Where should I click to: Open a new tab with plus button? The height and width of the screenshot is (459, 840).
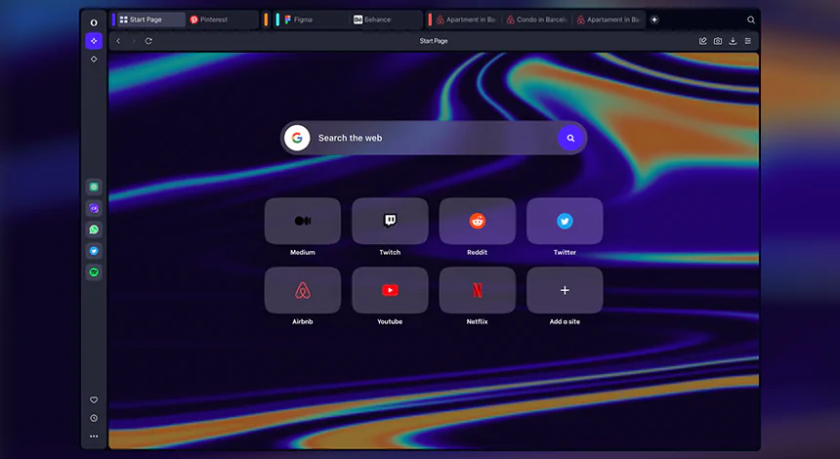coord(654,20)
